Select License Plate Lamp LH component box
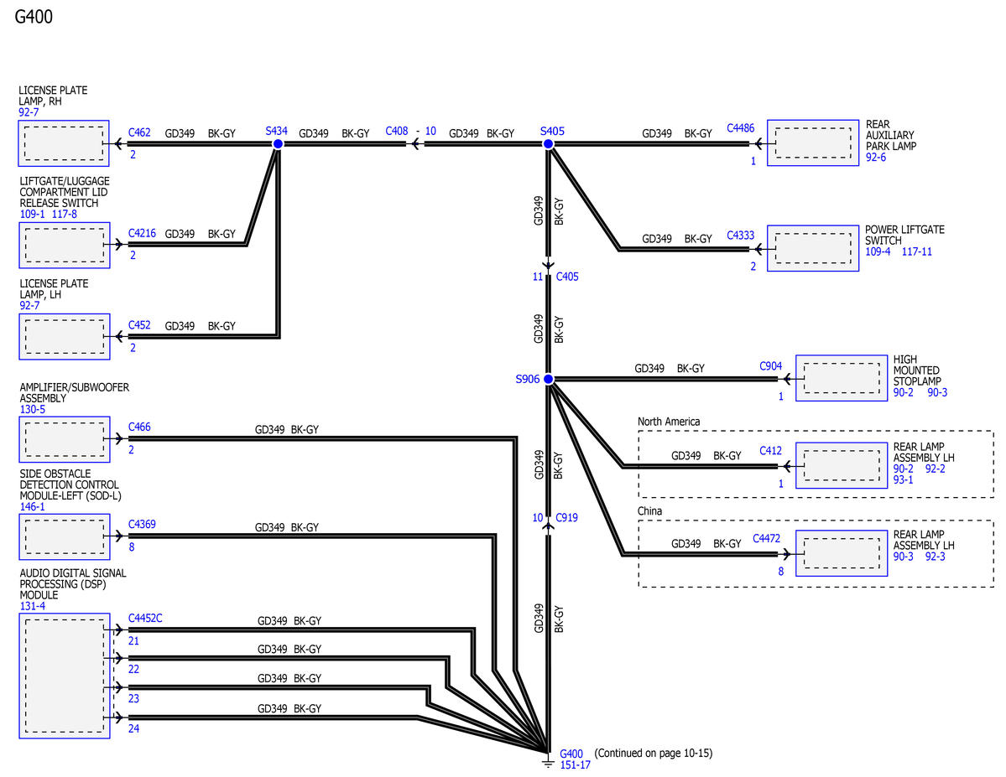 (x=64, y=337)
